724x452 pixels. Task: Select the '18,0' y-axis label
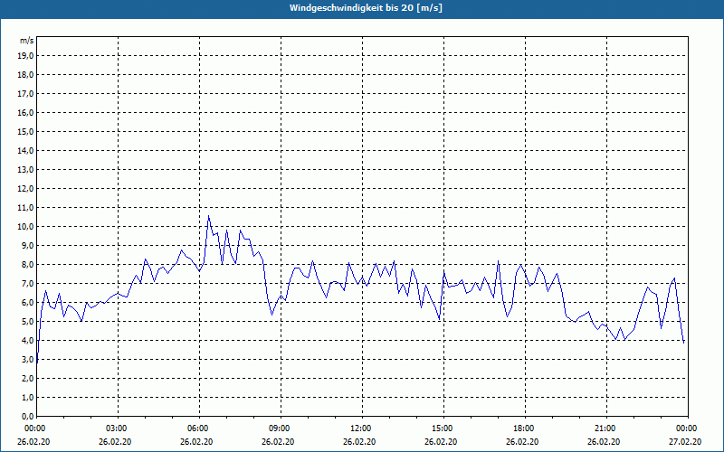coord(26,75)
